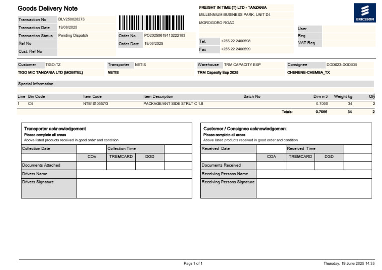The width and height of the screenshot is (382, 270).
Task: Click the blank Collection Time field
Action: (x=178, y=149)
